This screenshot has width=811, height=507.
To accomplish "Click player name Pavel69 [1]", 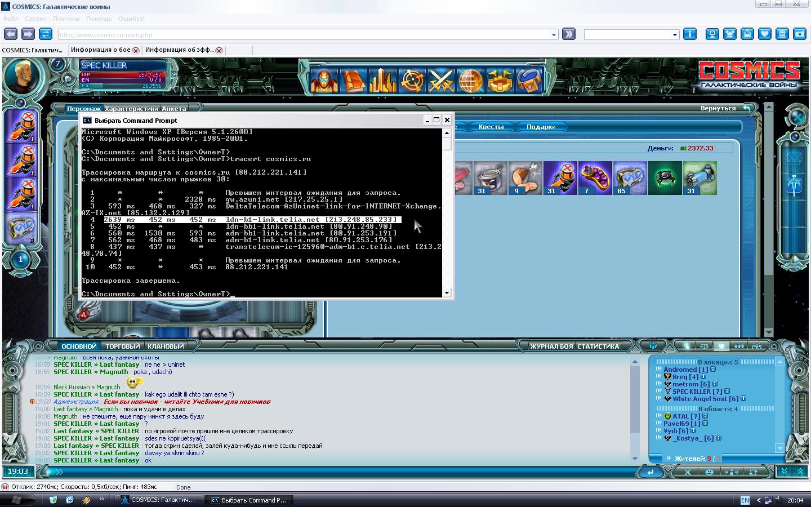I will pyautogui.click(x=681, y=423).
